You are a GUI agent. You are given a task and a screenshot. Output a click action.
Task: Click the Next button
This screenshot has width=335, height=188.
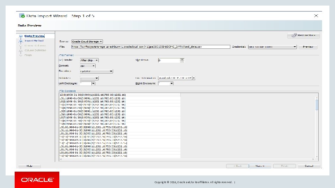260,166
